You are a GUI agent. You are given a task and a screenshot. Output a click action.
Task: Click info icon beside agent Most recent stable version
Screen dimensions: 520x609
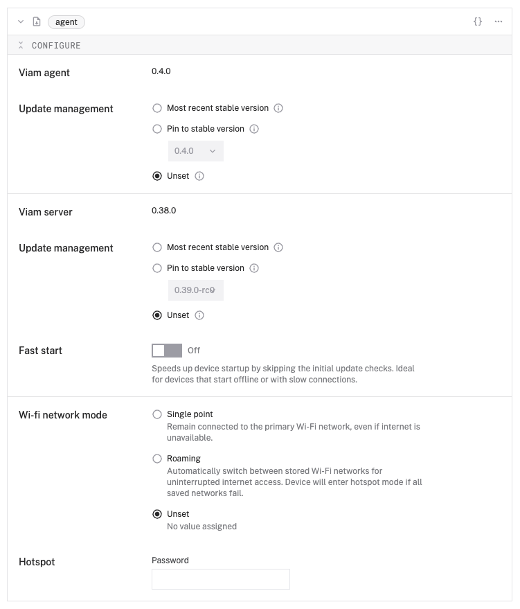click(278, 108)
